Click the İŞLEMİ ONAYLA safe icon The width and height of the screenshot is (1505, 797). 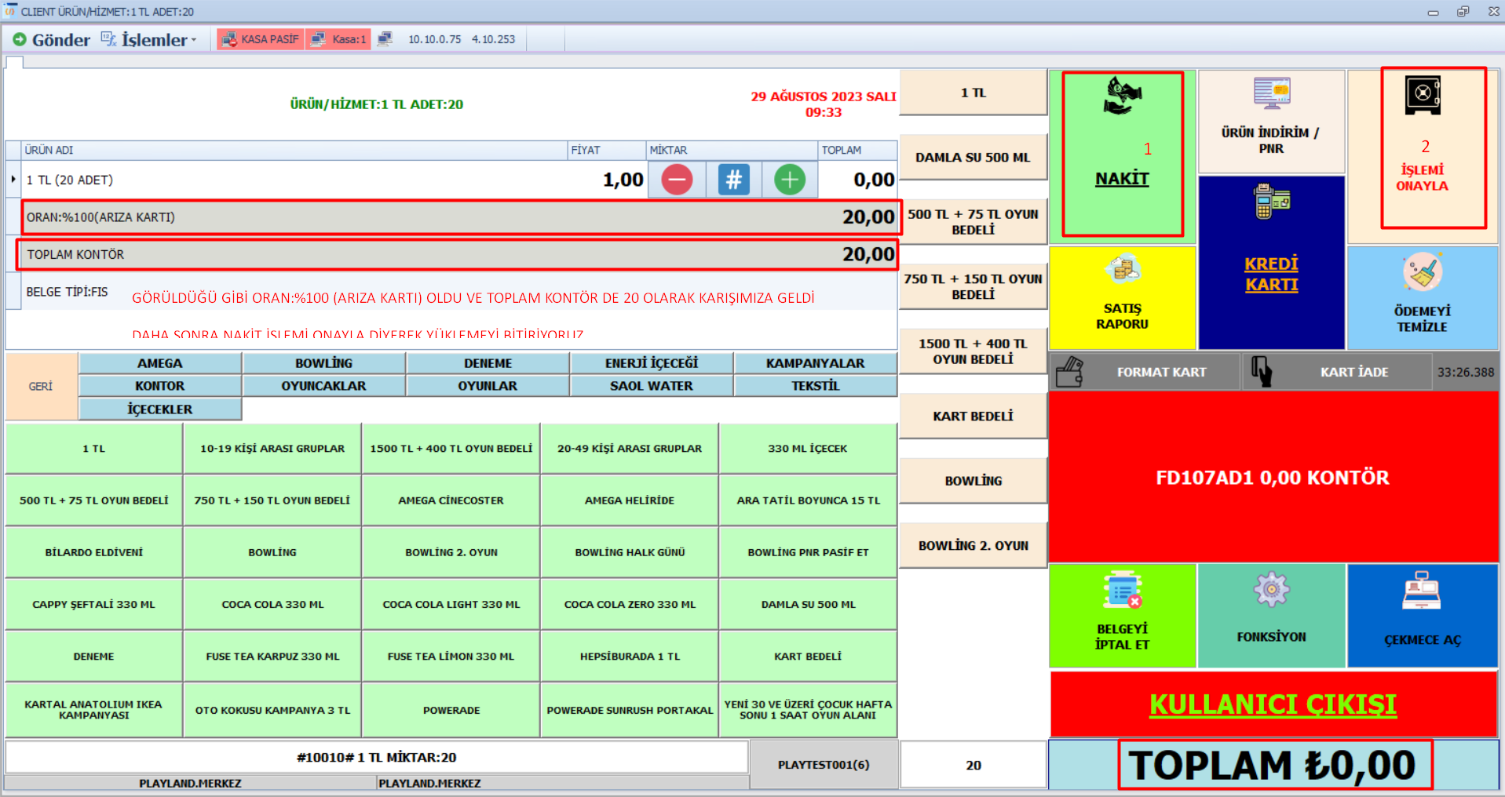1422,96
